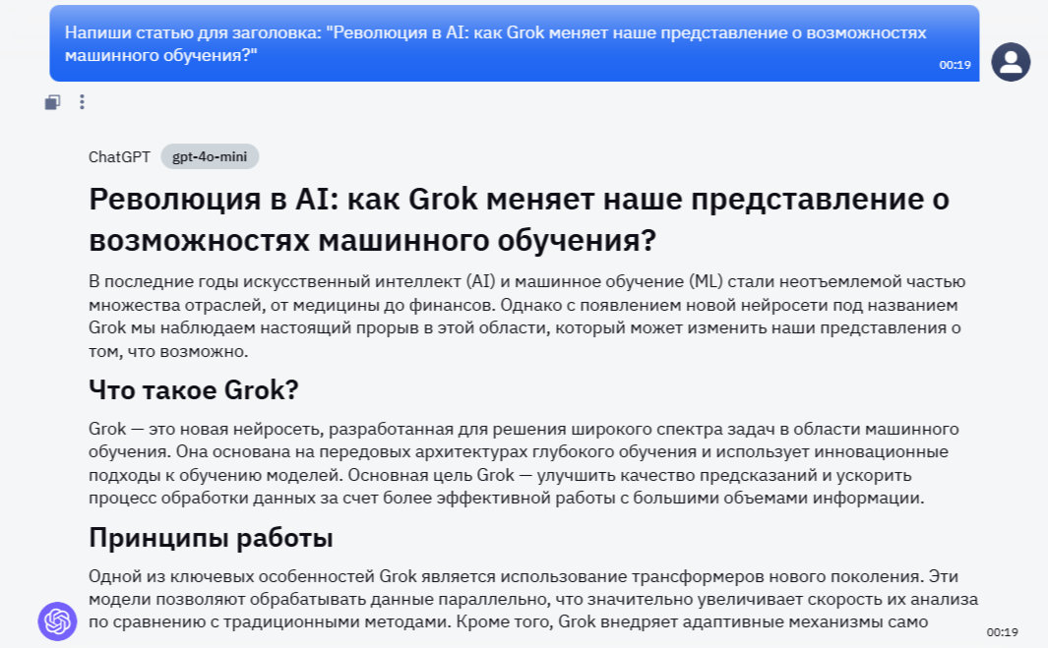Click the copy icon below the user message
This screenshot has height=648, width=1048.
(x=52, y=102)
